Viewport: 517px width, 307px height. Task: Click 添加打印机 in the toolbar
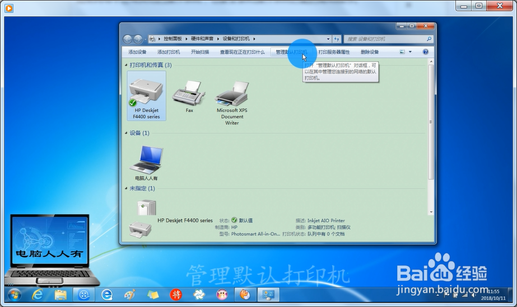tap(169, 52)
